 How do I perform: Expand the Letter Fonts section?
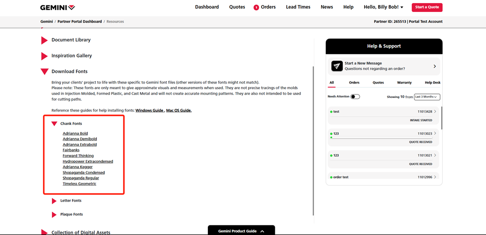pyautogui.click(x=54, y=201)
